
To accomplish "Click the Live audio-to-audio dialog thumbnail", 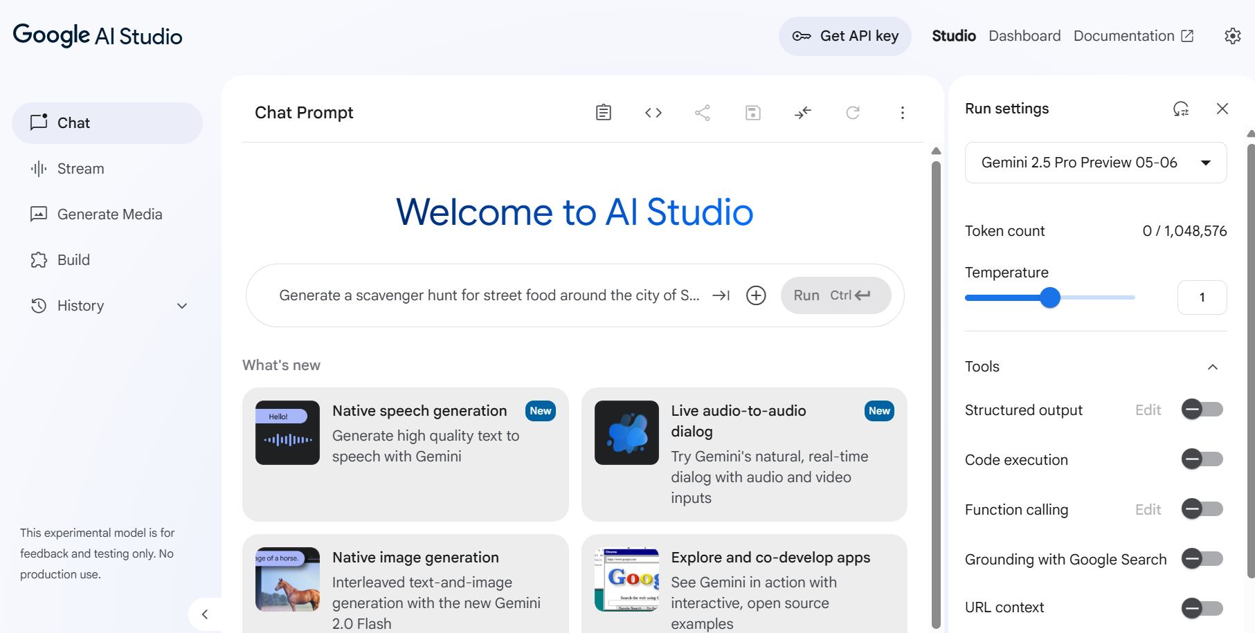I will (x=626, y=432).
